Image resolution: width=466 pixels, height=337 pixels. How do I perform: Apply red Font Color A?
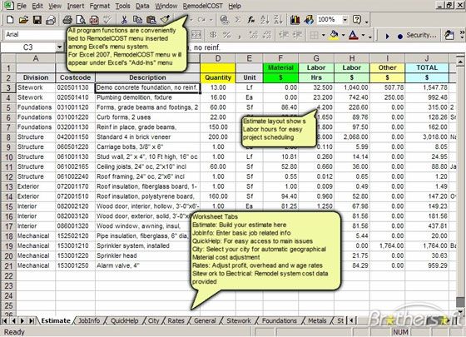pos(353,35)
